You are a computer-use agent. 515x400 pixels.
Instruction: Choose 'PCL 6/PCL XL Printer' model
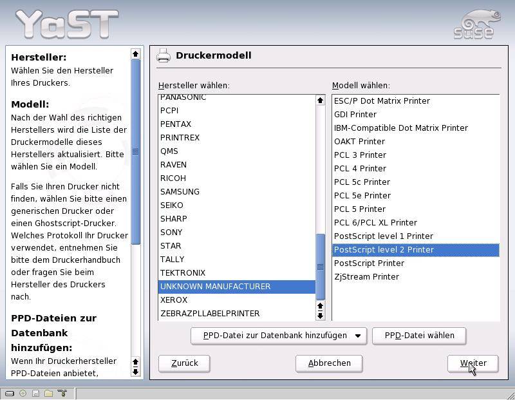415,222
